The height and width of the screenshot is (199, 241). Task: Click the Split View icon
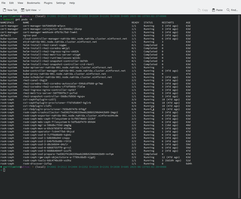click(x=23, y=10)
